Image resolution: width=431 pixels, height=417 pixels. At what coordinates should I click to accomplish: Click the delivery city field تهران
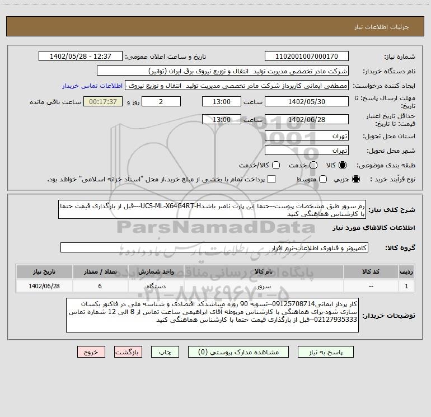click(x=307, y=151)
